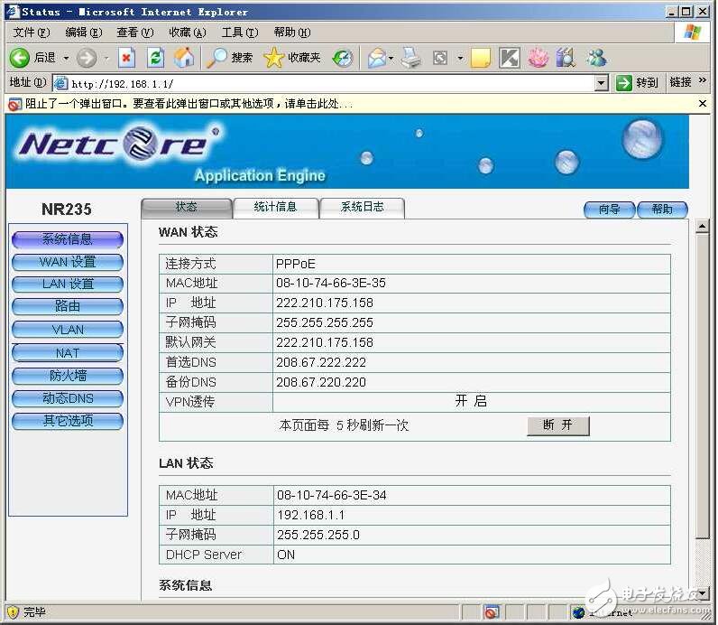The height and width of the screenshot is (625, 718).
Task: Click the IE title bar icon
Action: (x=13, y=12)
